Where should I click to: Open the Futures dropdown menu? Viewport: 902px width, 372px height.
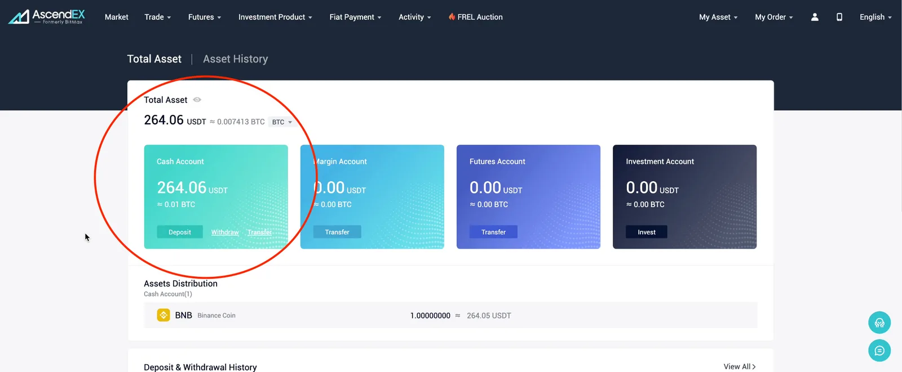[205, 17]
